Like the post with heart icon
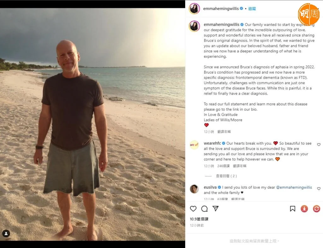 (x=193, y=209)
